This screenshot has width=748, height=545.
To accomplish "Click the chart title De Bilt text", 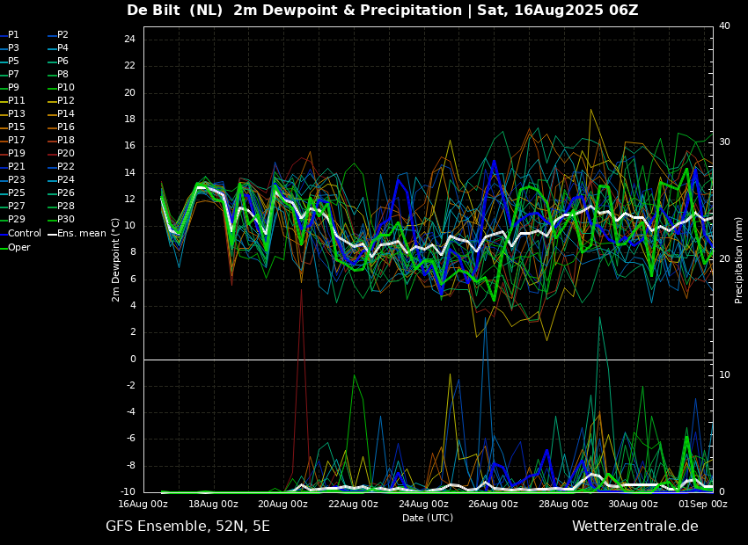I will pyautogui.click(x=154, y=11).
